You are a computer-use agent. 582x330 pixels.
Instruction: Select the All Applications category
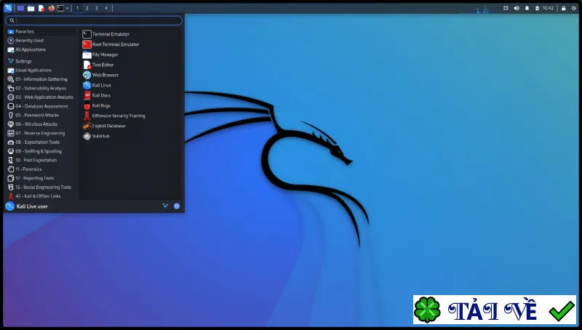(x=41, y=49)
